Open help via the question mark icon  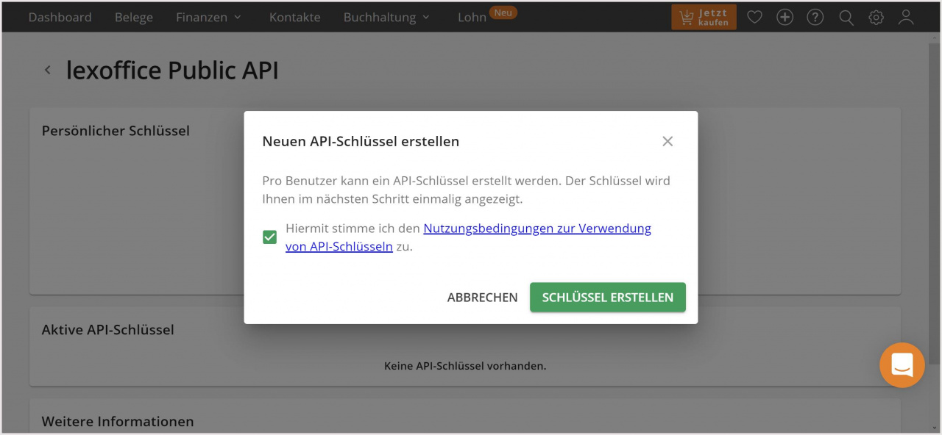point(815,17)
